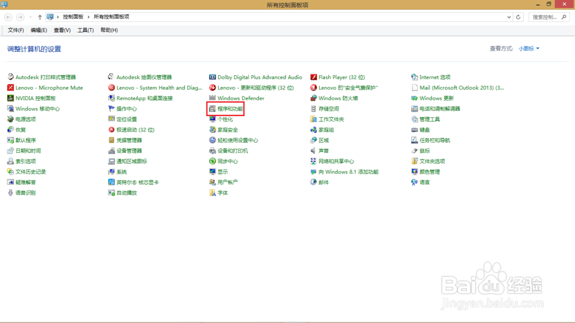
Task: Open 英特尔® 核芯显卡 link
Action: coord(138,182)
